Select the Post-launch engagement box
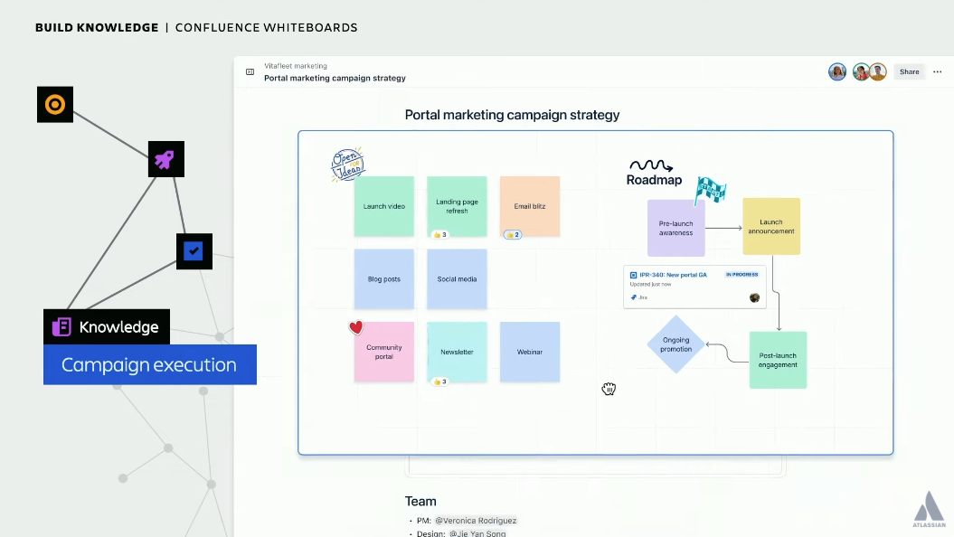954x537 pixels. coord(779,360)
